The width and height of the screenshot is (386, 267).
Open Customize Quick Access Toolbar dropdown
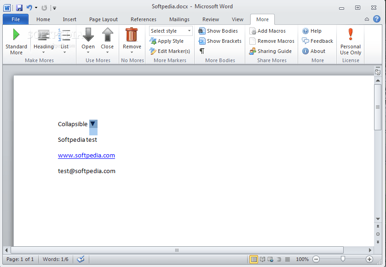tap(55, 8)
